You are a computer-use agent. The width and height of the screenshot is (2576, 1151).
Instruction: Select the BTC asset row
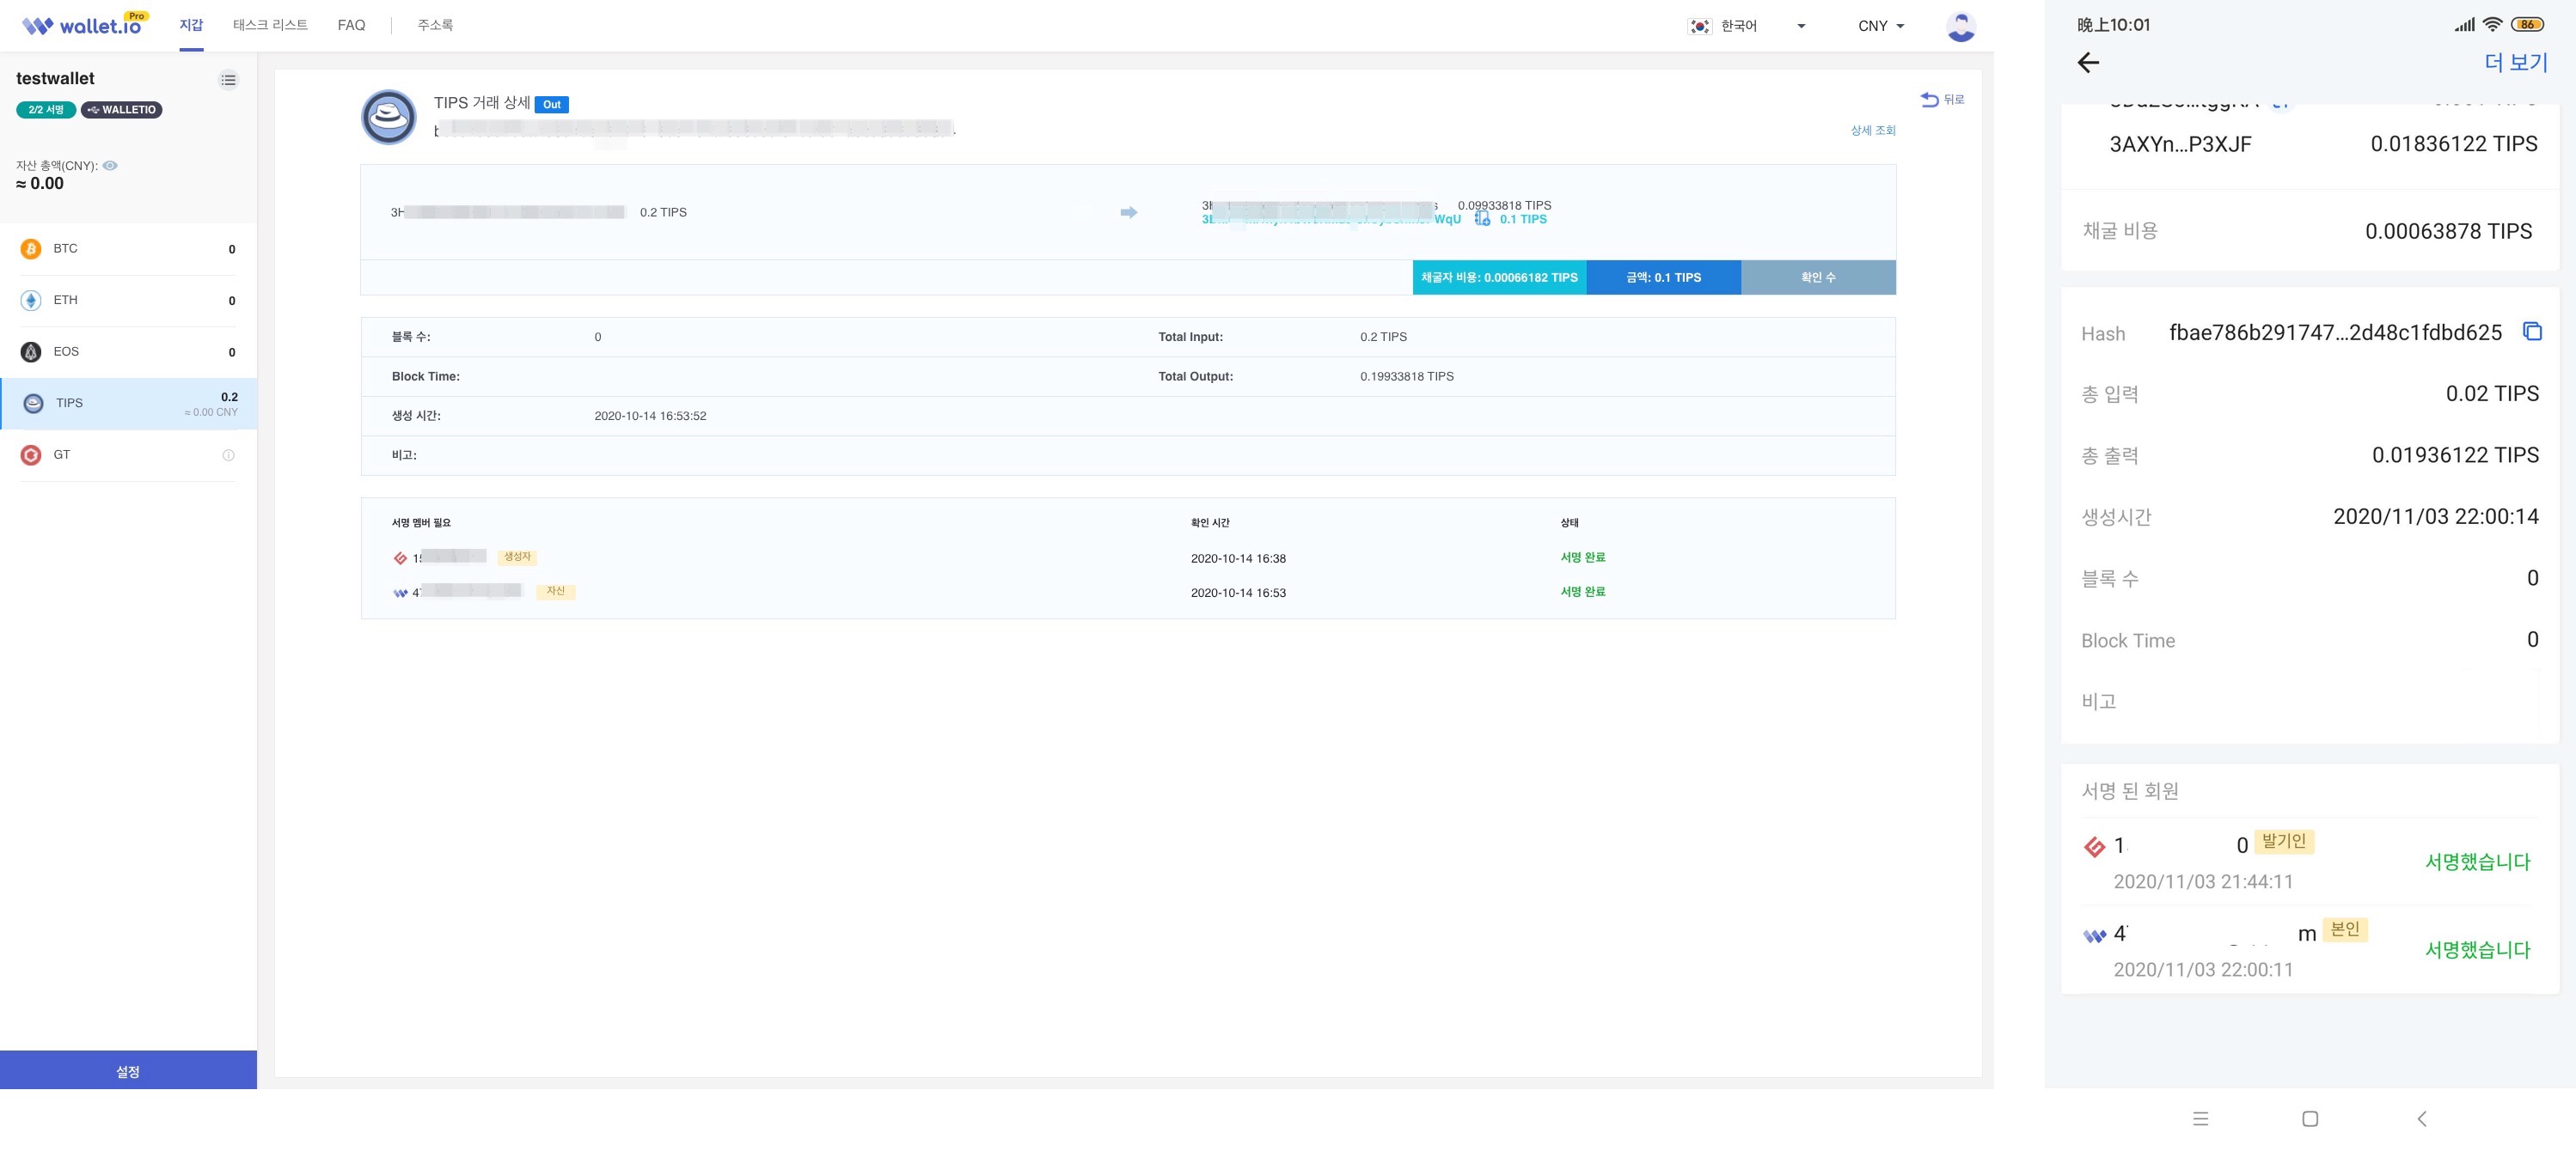pyautogui.click(x=128, y=249)
